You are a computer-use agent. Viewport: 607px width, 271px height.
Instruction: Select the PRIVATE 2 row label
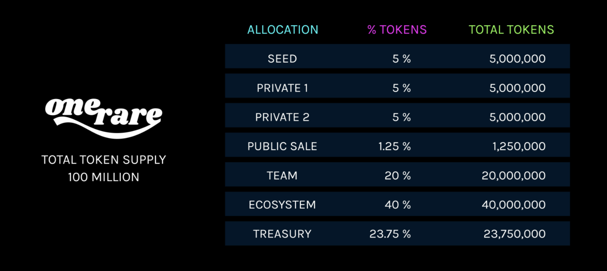[x=282, y=117]
